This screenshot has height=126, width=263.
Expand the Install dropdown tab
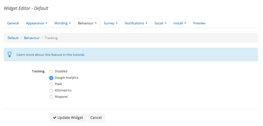click(180, 23)
